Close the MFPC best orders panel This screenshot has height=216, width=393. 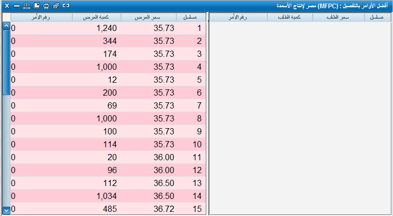pos(7,5)
